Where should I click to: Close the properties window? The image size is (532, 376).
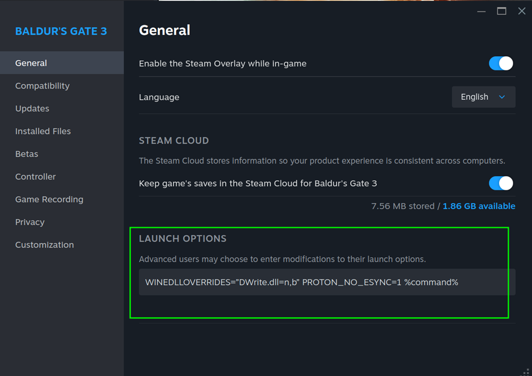(x=522, y=11)
